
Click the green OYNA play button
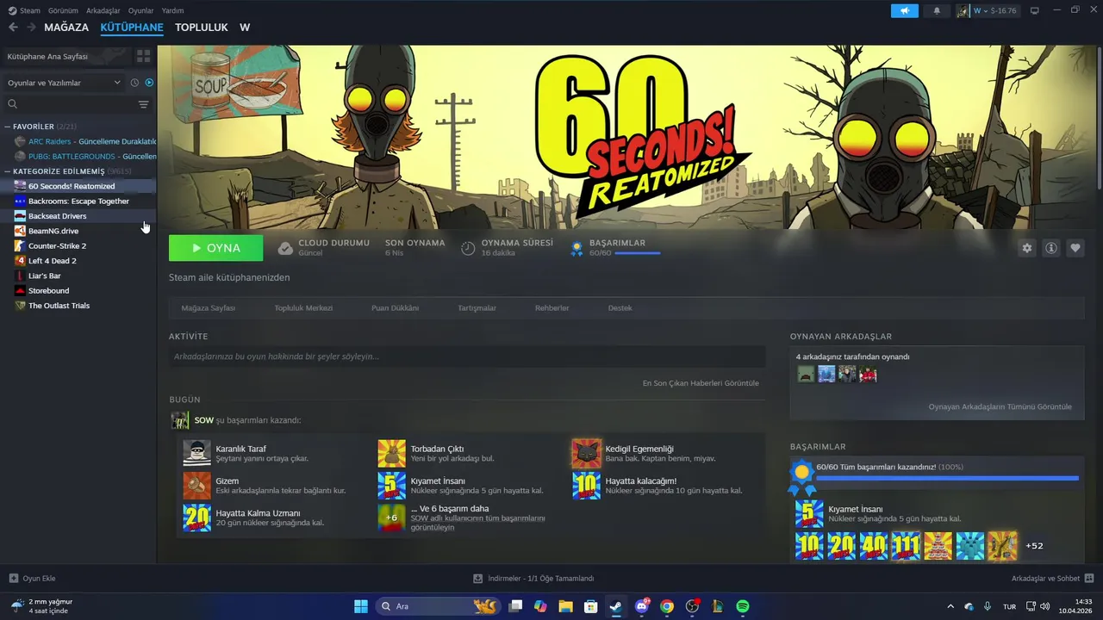(x=215, y=248)
